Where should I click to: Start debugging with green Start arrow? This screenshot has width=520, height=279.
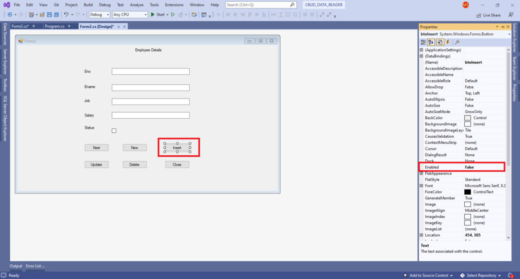158,15
